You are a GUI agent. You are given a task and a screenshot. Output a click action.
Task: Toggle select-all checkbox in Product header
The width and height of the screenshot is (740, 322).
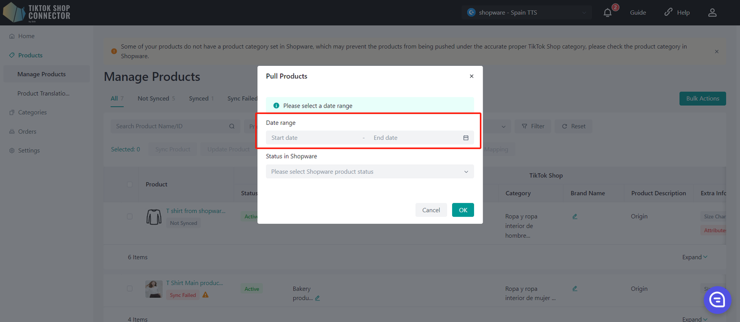[x=129, y=184]
